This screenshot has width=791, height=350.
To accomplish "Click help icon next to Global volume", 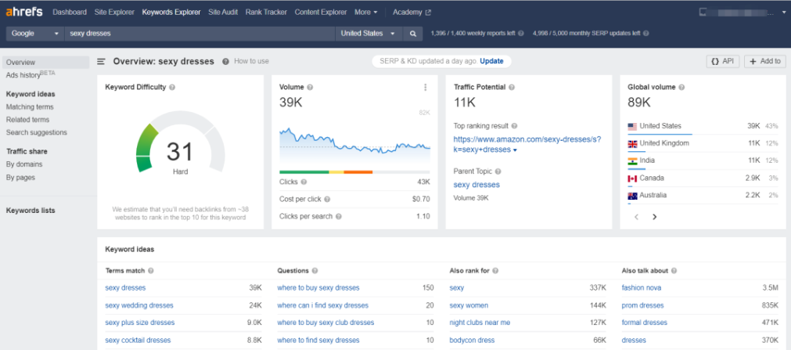I will click(681, 87).
